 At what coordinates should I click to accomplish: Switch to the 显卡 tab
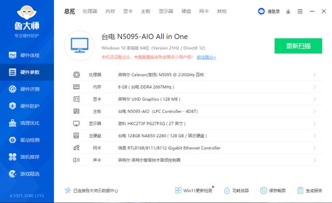point(128,11)
